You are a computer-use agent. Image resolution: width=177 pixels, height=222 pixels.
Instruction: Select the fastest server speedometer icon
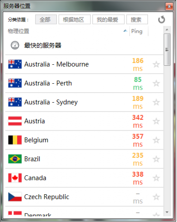[x=15, y=45]
